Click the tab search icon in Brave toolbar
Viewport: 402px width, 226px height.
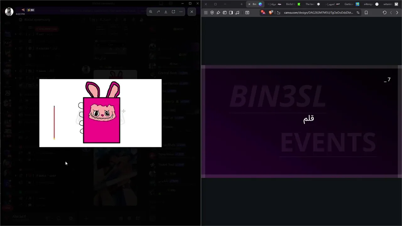click(x=247, y=13)
